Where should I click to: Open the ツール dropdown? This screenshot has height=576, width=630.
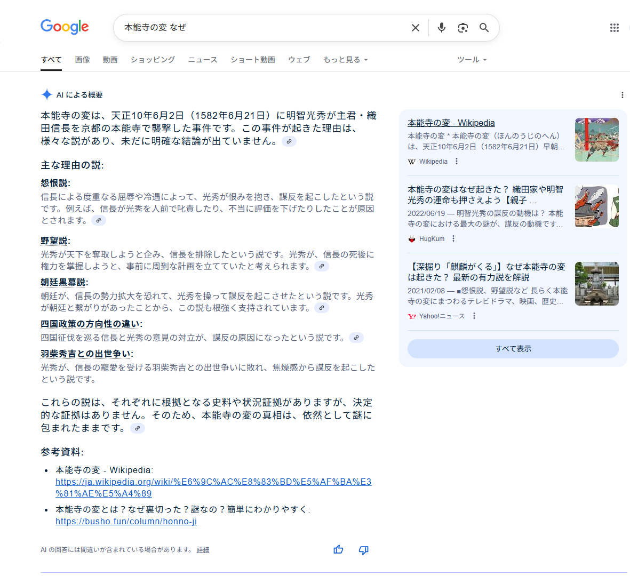coord(472,60)
